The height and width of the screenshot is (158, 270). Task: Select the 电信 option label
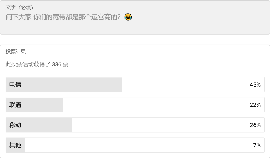15,85
